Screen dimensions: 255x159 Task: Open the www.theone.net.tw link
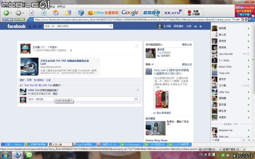[x=51, y=67]
